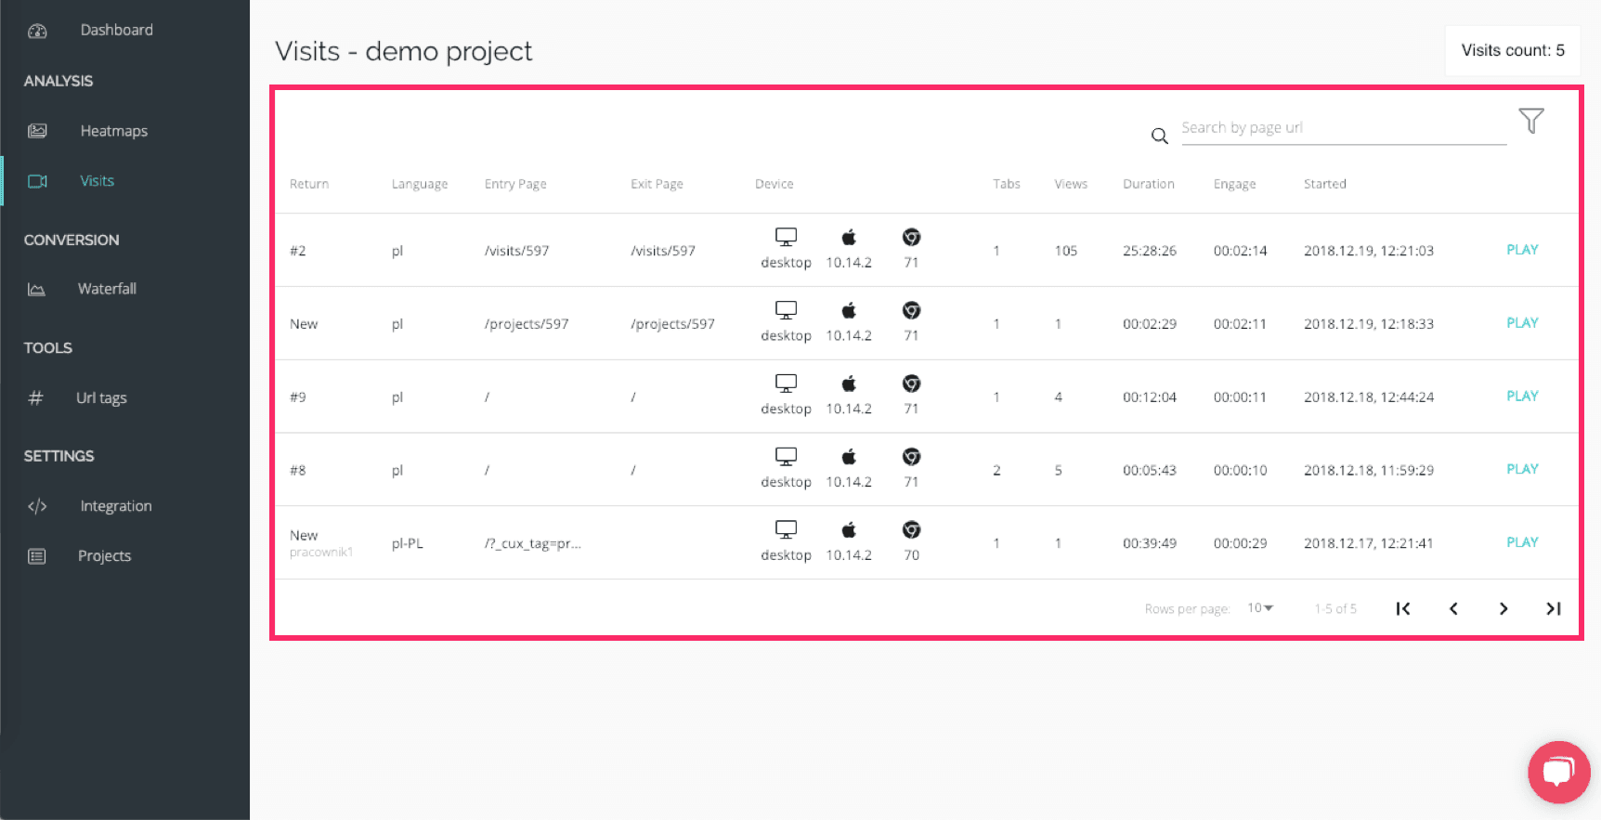The width and height of the screenshot is (1601, 820).
Task: Play the visit started 12:44:24
Action: (1522, 396)
